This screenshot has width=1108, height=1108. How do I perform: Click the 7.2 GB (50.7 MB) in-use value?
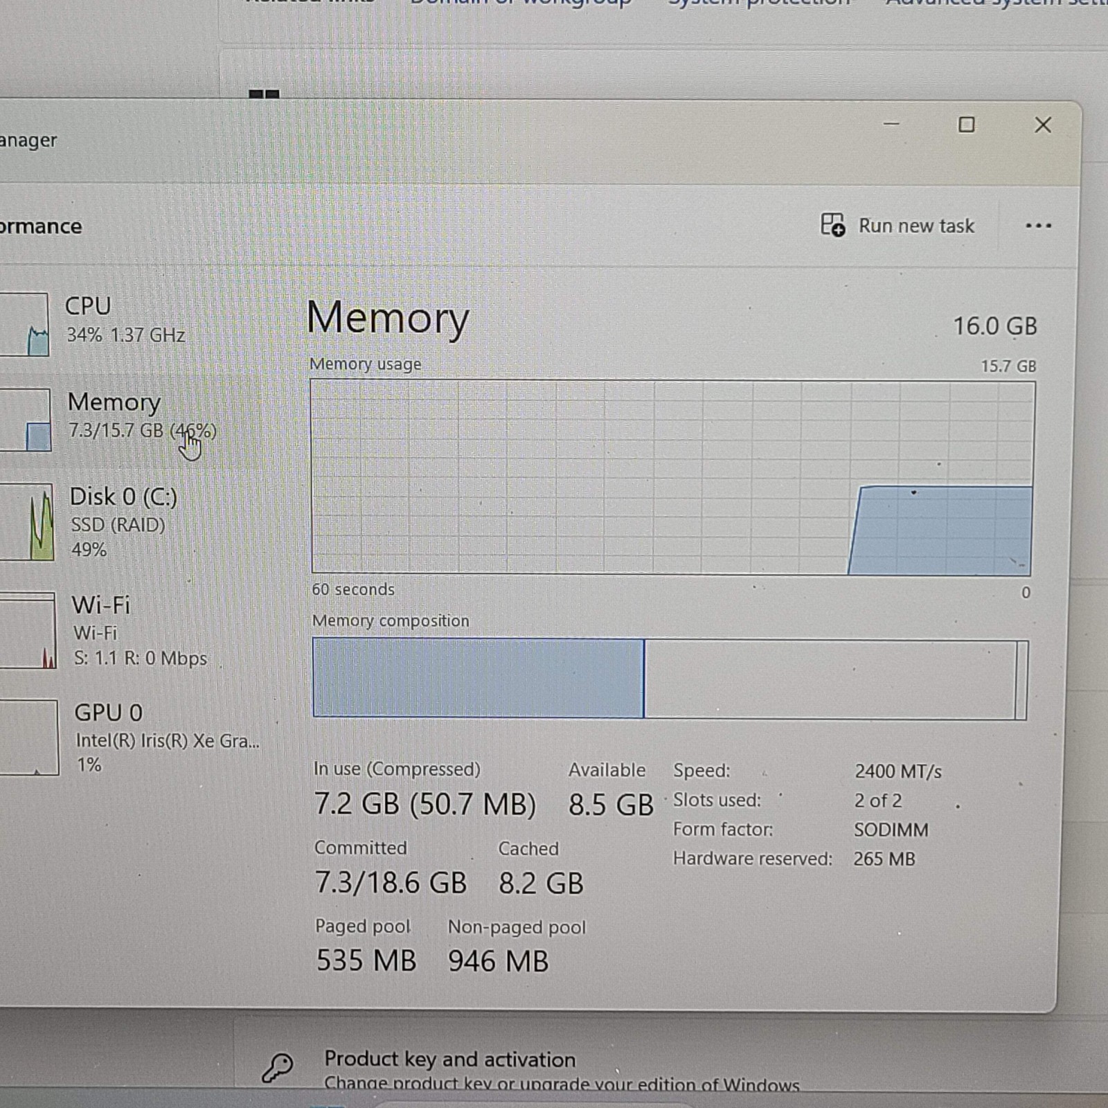(425, 804)
